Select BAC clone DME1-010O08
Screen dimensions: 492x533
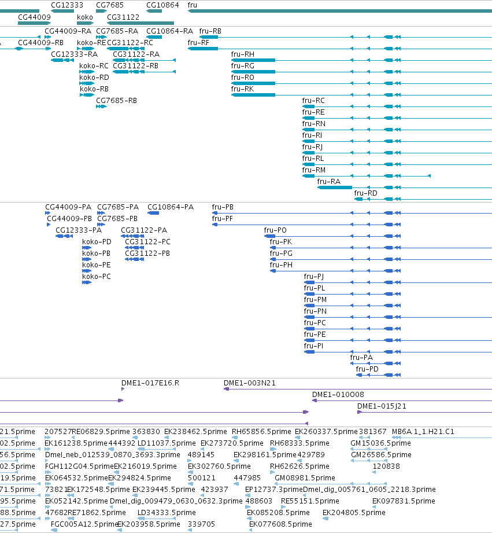[338, 395]
